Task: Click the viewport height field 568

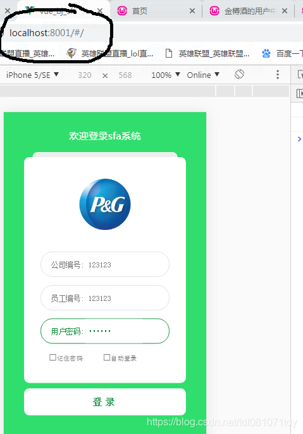Action: tap(125, 75)
